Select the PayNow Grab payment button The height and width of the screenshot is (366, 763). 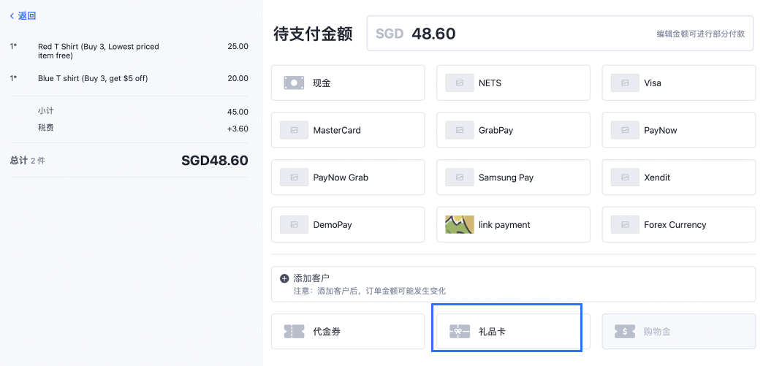point(348,178)
